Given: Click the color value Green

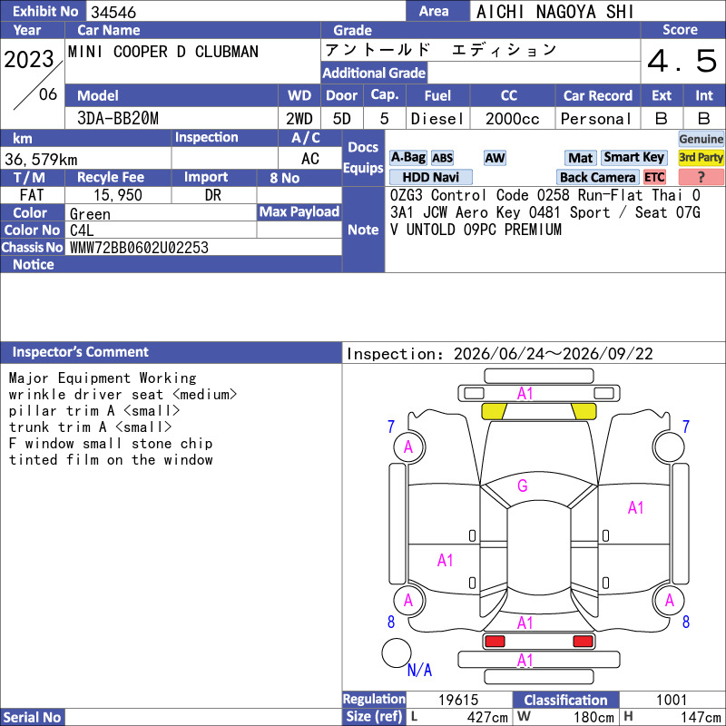Looking at the screenshot, I should coord(90,214).
